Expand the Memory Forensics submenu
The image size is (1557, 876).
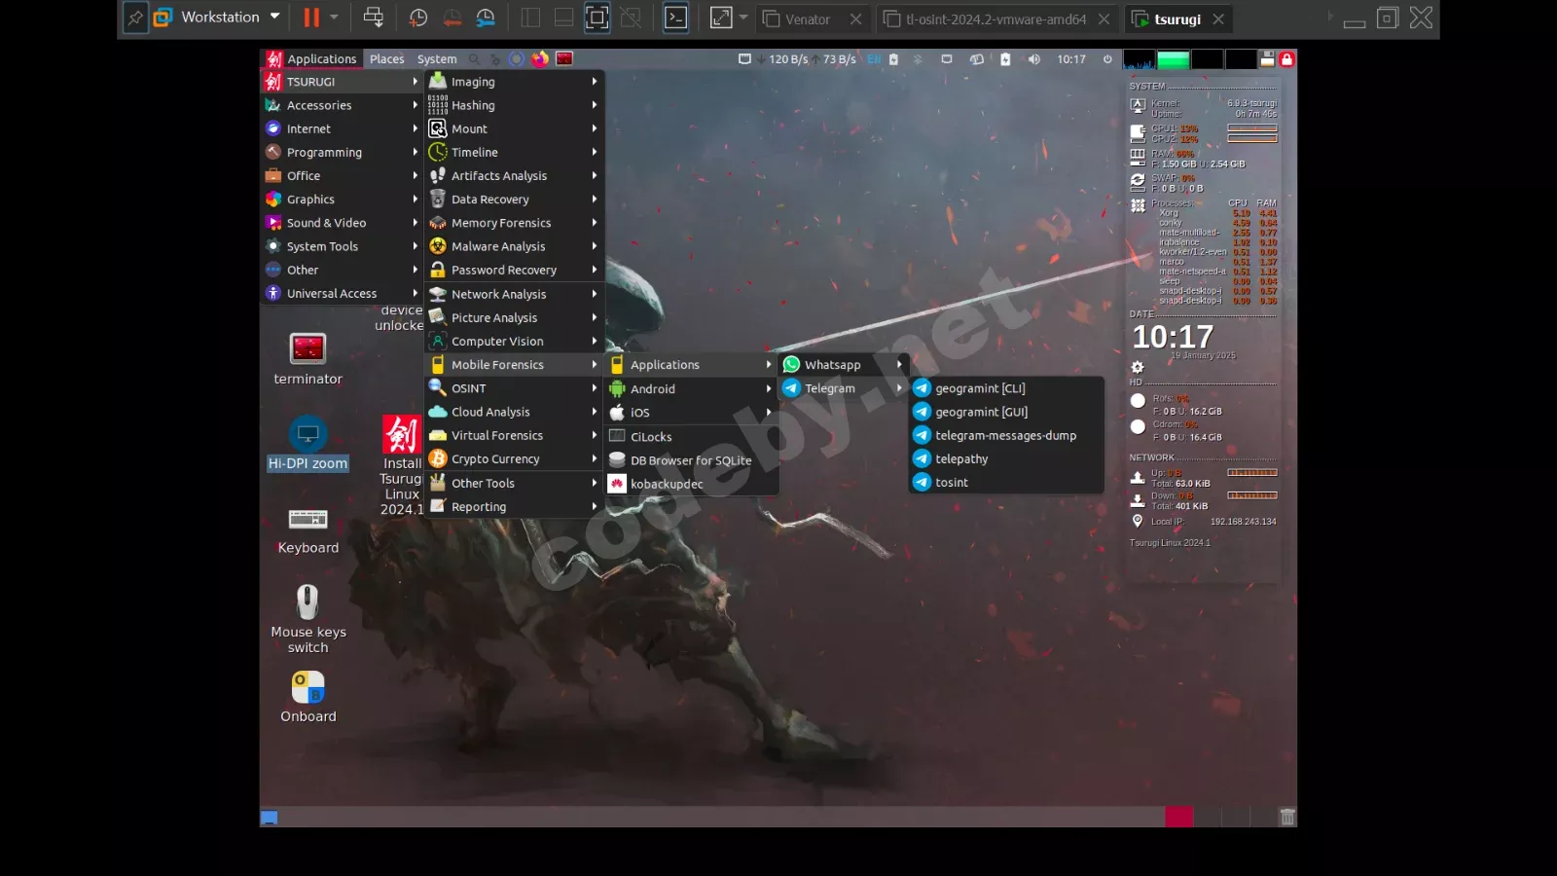[514, 223]
